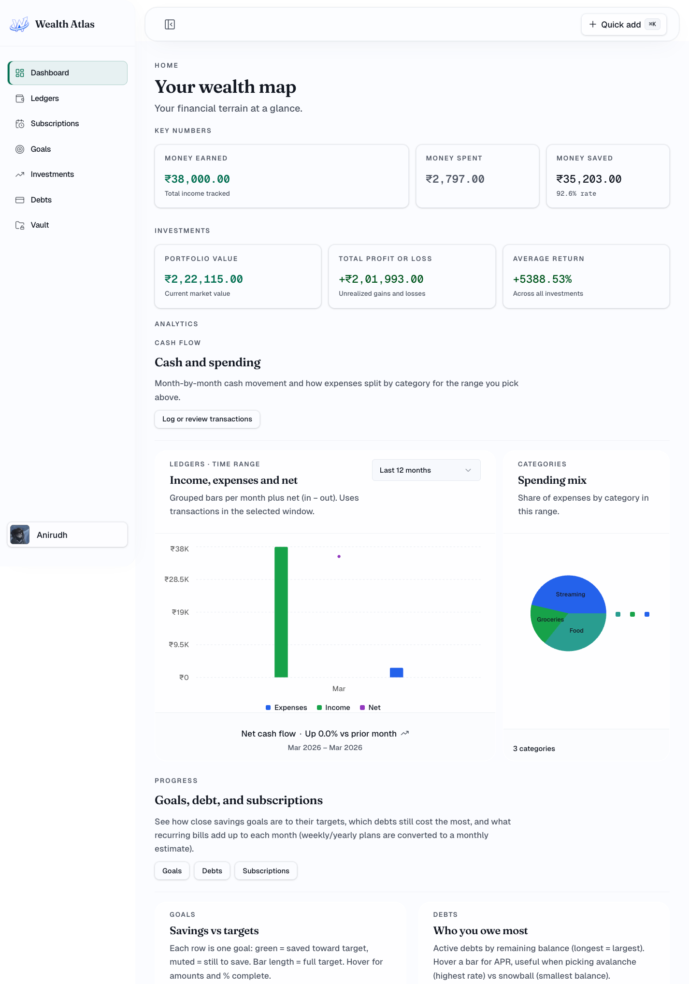Click the green Income bar in chart
The image size is (689, 984).
click(281, 612)
